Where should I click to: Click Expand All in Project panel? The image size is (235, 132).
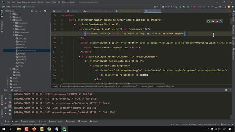point(36,11)
